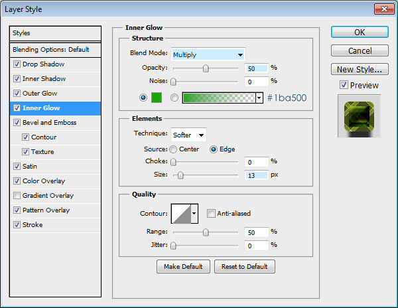Open the gradient picker dropdown arrow

coord(259,98)
